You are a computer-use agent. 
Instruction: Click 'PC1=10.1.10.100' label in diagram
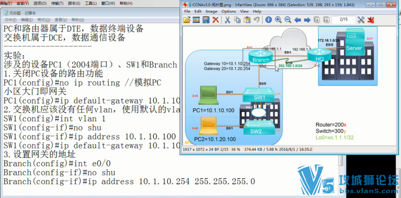tap(213, 110)
